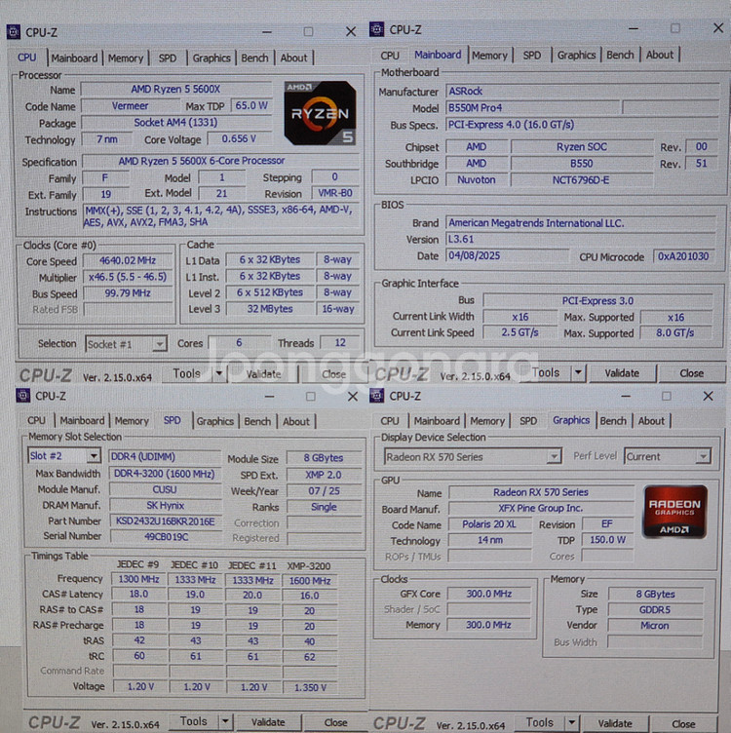This screenshot has width=731, height=733.
Task: Open the Radeon RX 570 Series device dropdown
Action: pos(473,457)
